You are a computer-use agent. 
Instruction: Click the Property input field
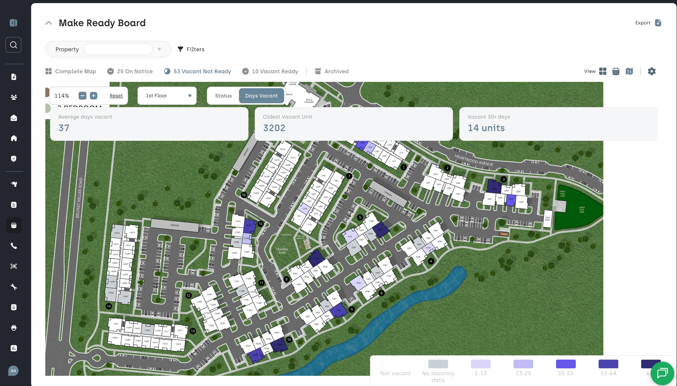pyautogui.click(x=118, y=49)
